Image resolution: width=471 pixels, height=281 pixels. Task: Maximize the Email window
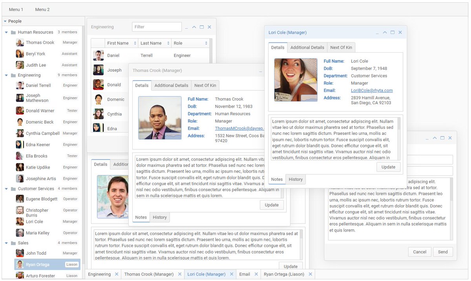[x=442, y=138]
